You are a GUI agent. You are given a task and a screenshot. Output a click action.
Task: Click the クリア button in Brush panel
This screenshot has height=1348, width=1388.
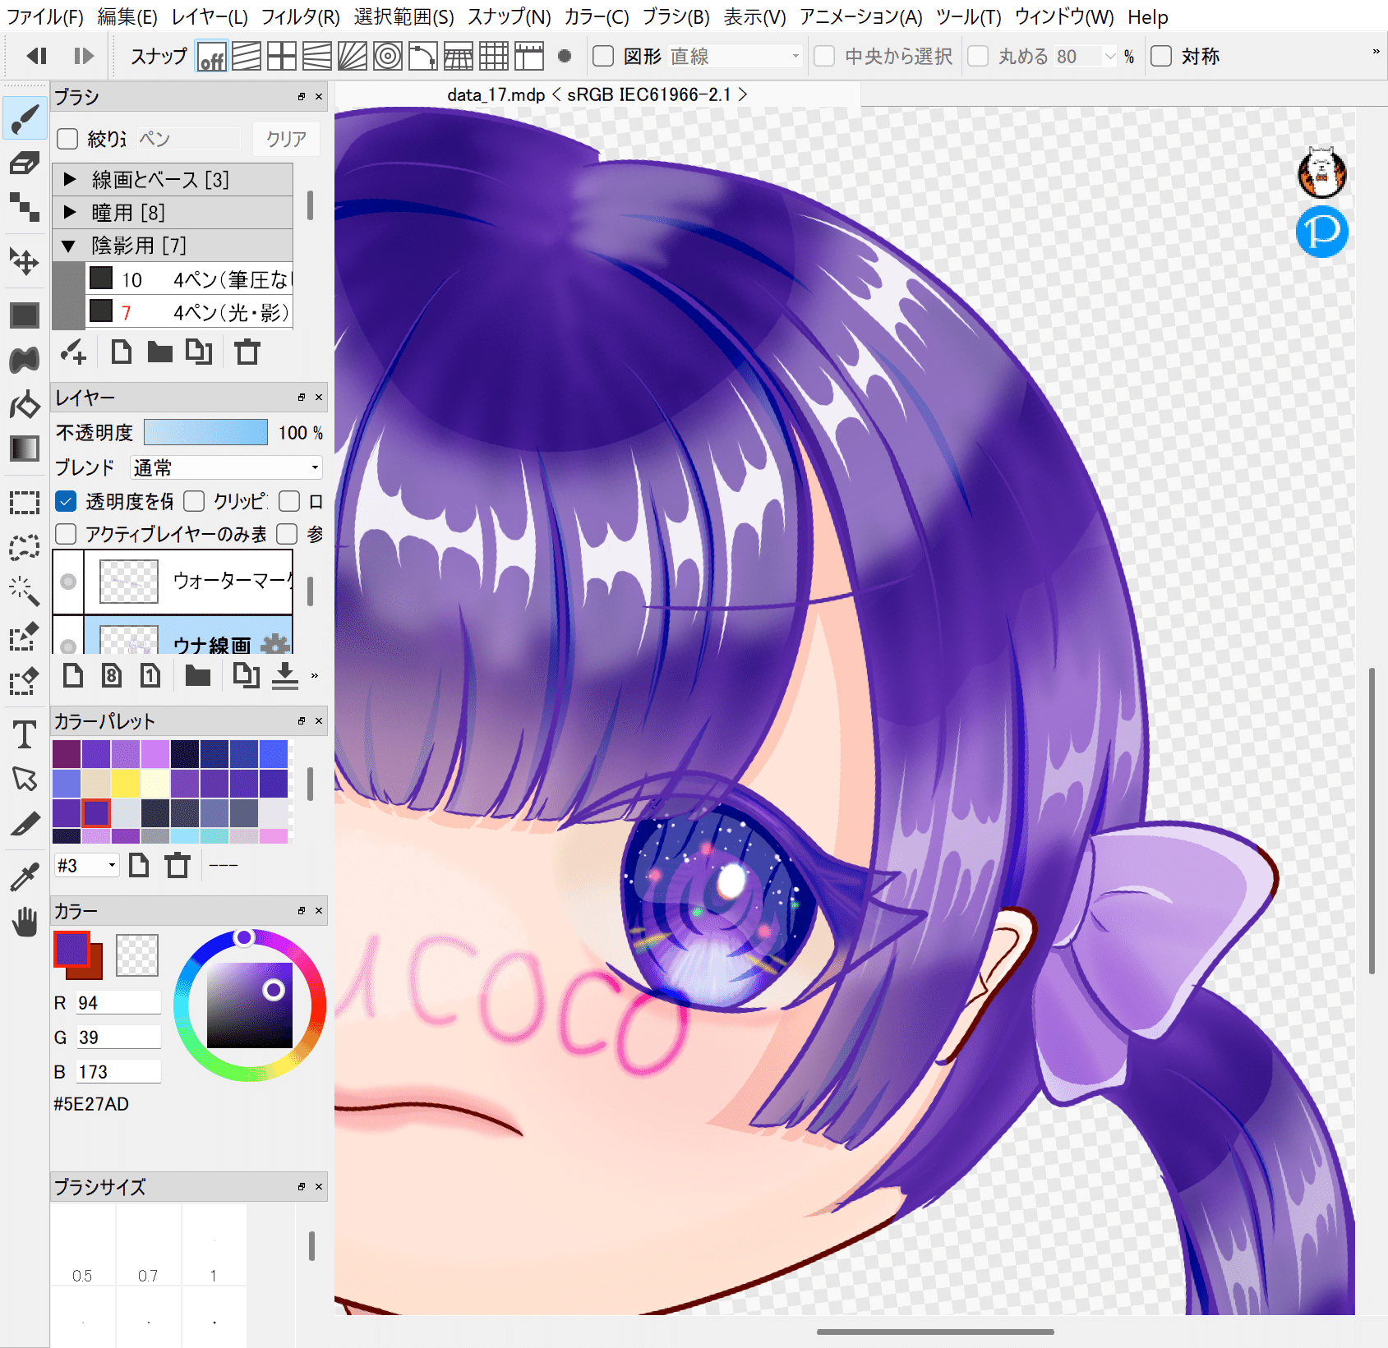(x=285, y=139)
